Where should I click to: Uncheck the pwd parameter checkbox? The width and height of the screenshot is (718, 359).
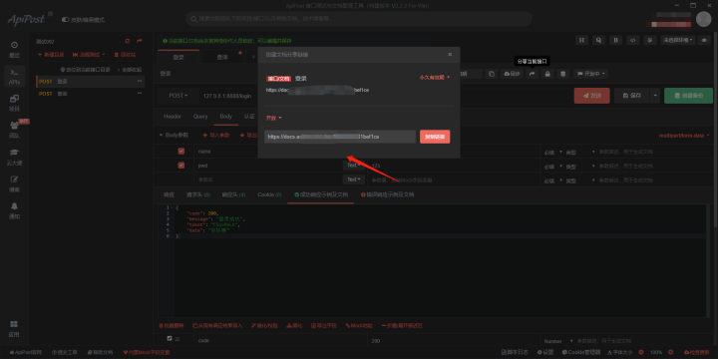point(180,166)
